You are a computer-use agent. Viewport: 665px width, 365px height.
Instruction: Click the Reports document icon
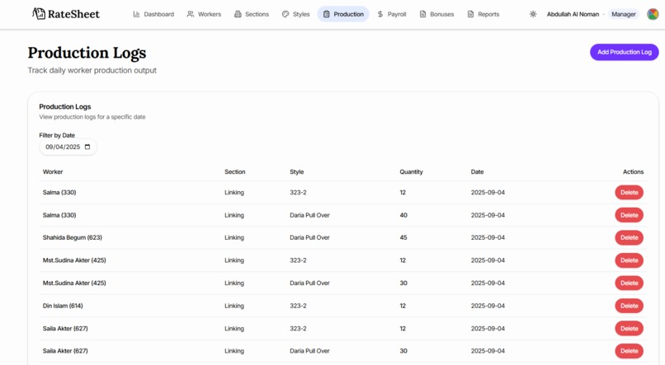click(x=470, y=14)
